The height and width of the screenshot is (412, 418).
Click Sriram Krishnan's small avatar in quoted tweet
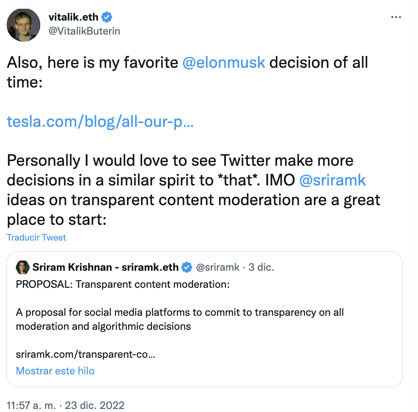22,267
